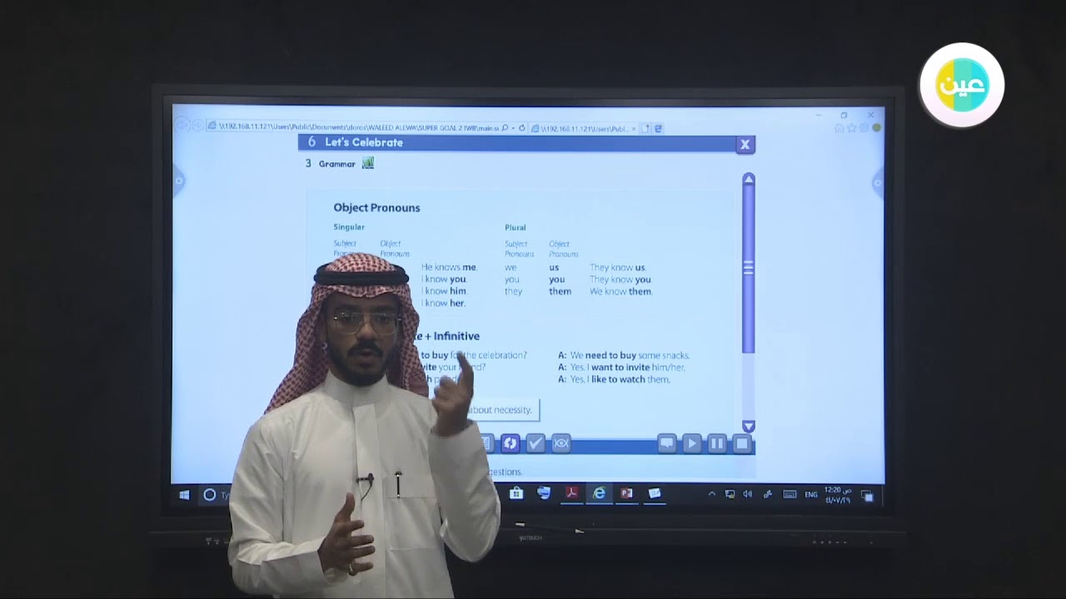1066x599 pixels.
Task: Go back in the browser
Action: [x=182, y=126]
